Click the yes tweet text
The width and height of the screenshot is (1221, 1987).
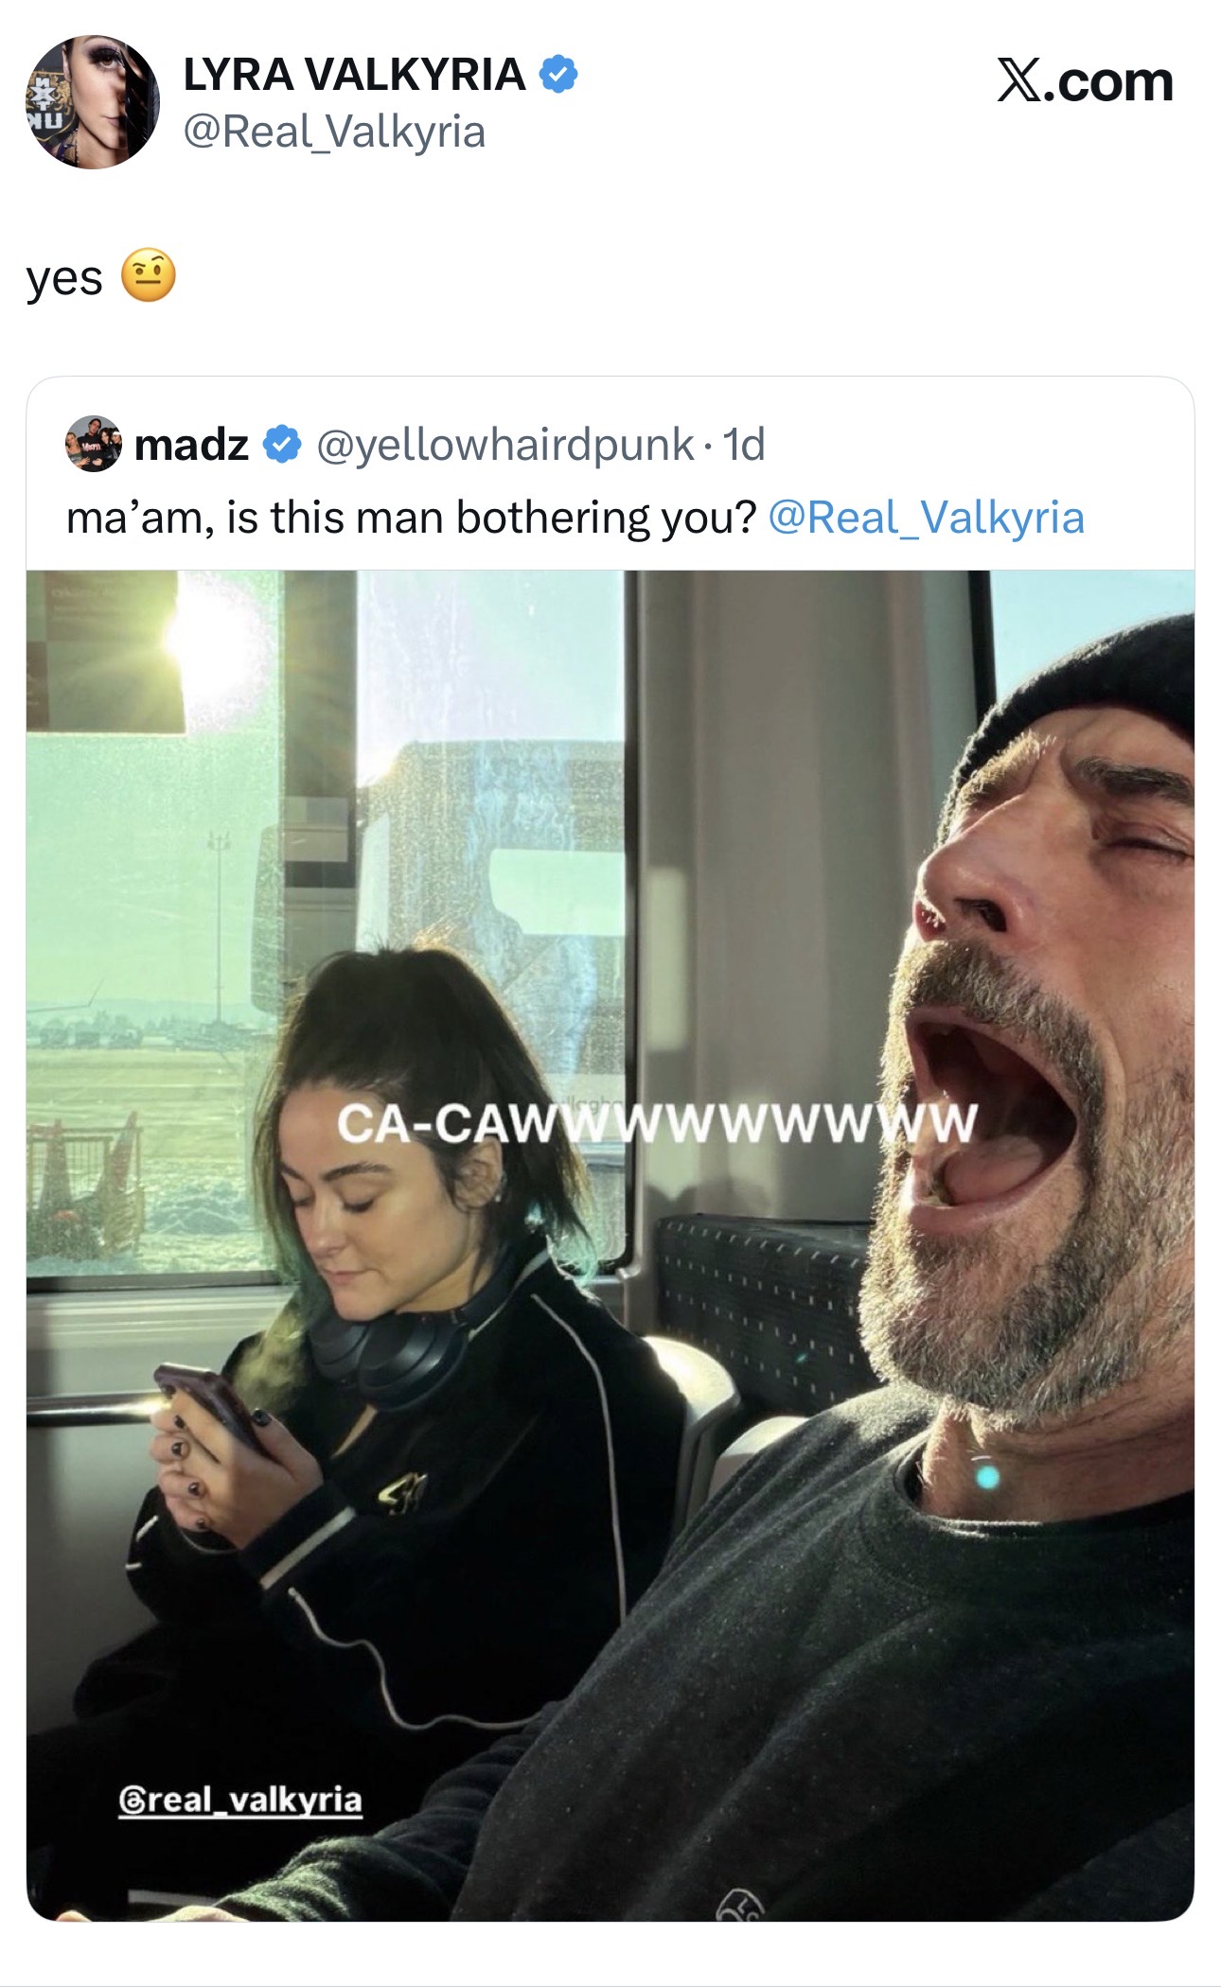tap(64, 278)
